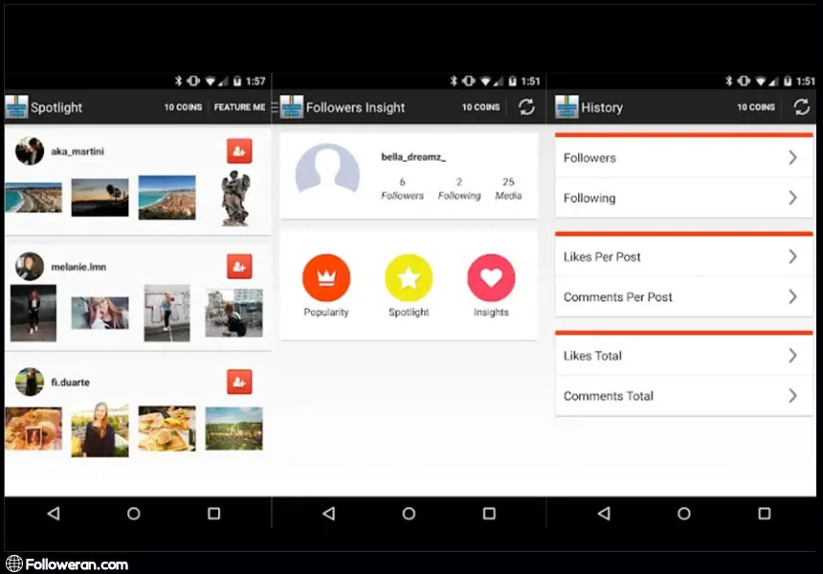Open the orange Popularity crown icon
823x574 pixels.
click(x=326, y=278)
